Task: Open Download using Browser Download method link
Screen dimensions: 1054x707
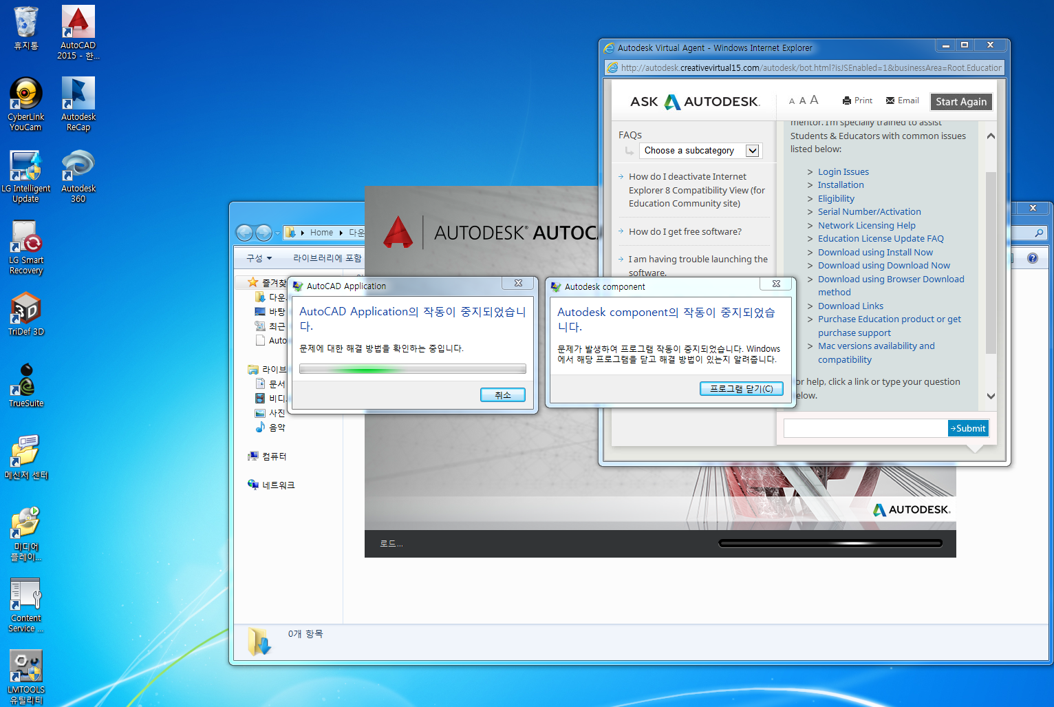Action: pos(891,286)
